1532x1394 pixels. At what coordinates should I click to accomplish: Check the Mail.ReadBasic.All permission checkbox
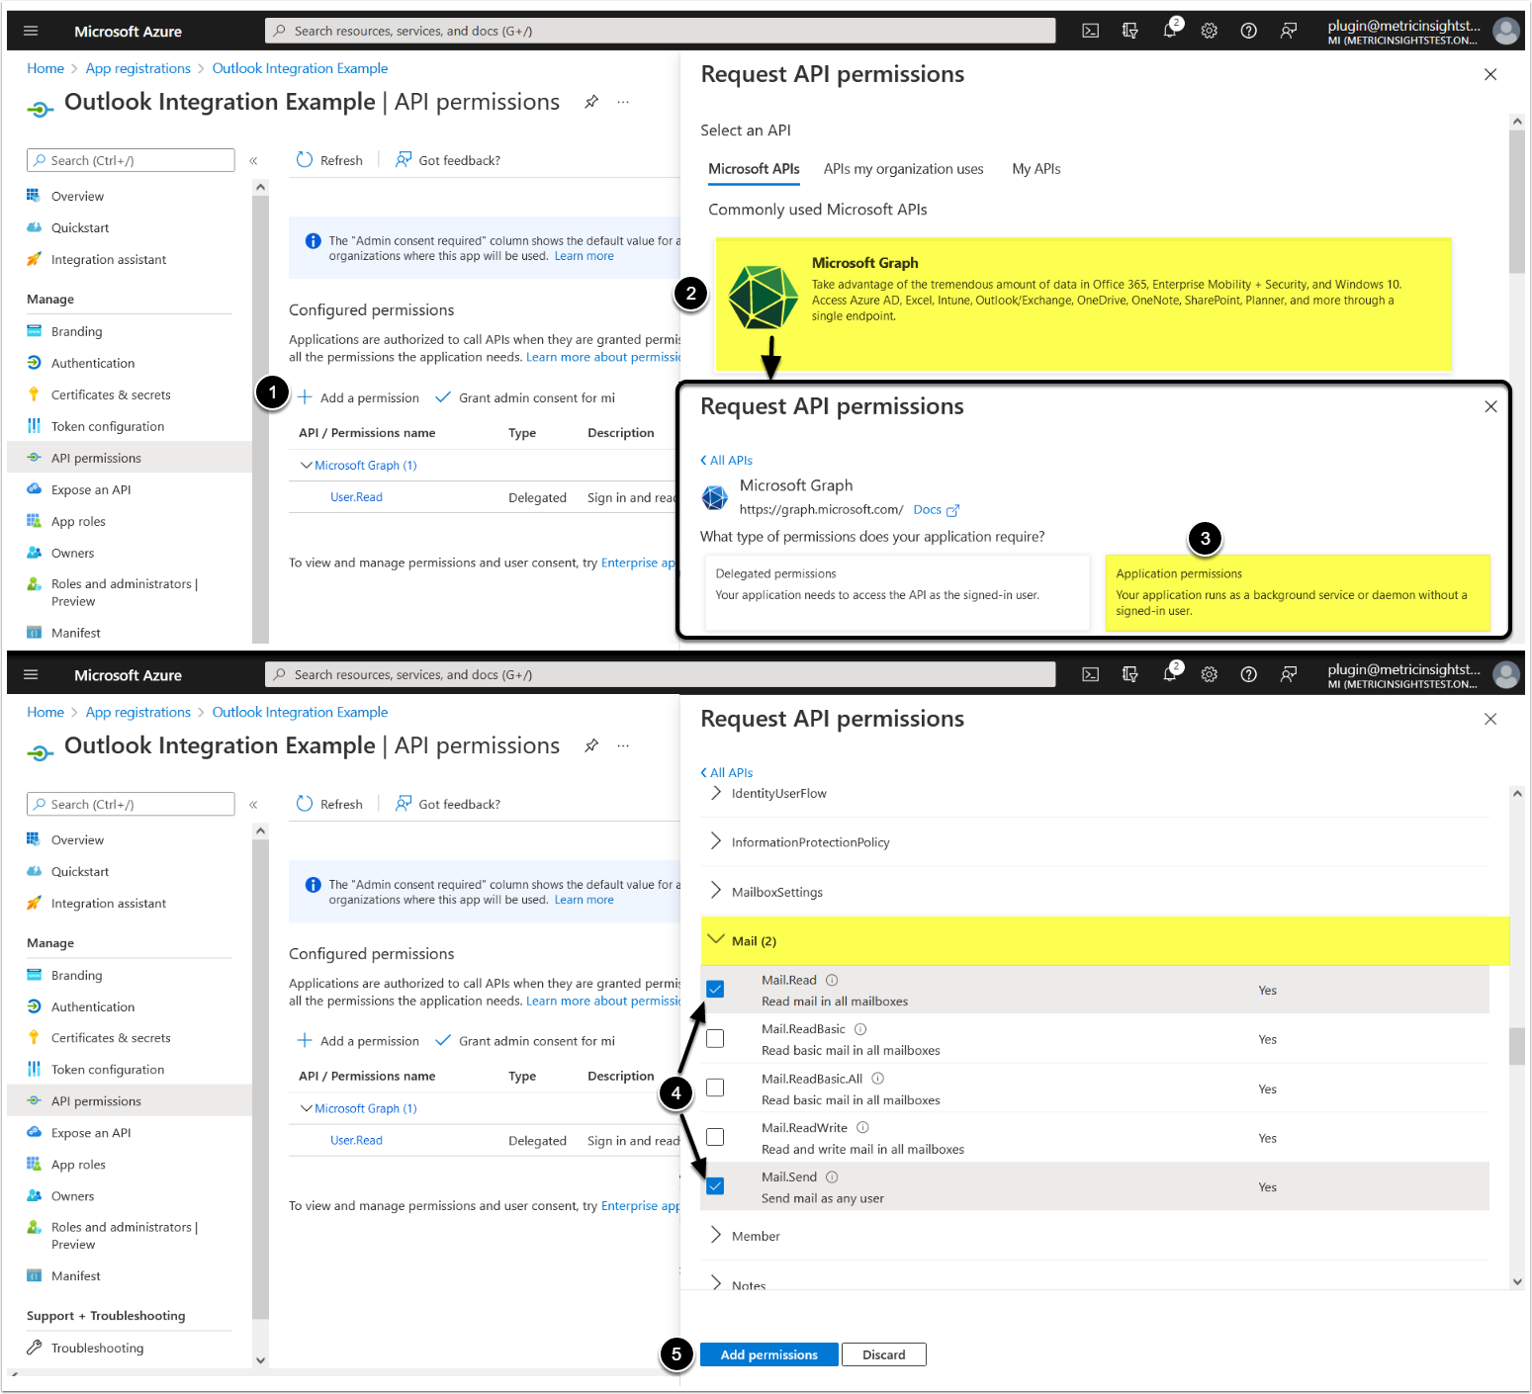[x=715, y=1089]
